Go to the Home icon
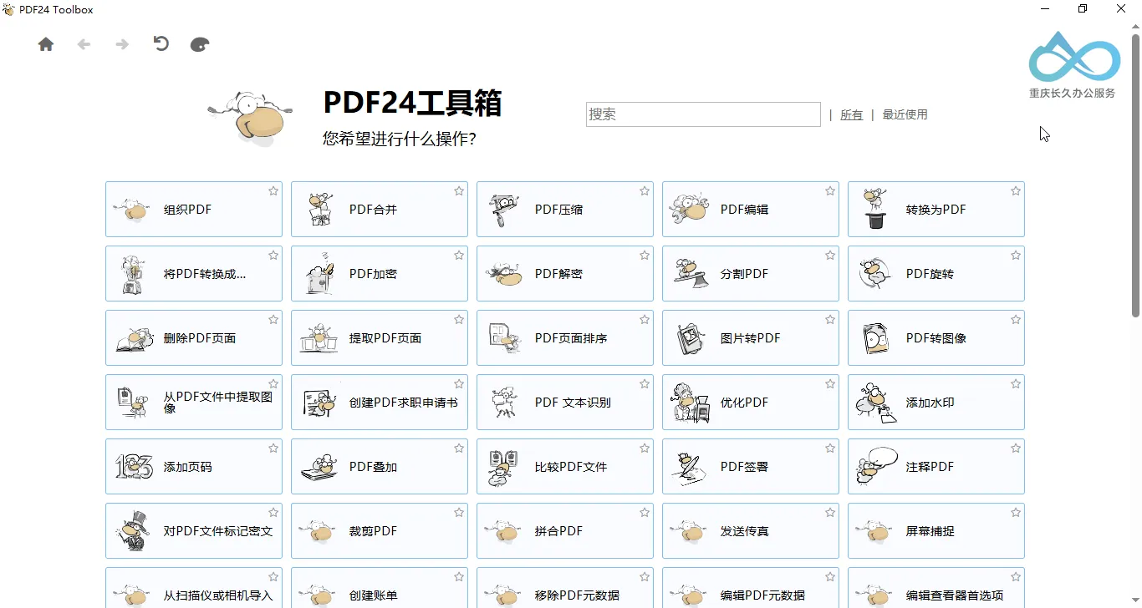The image size is (1142, 608). [46, 44]
